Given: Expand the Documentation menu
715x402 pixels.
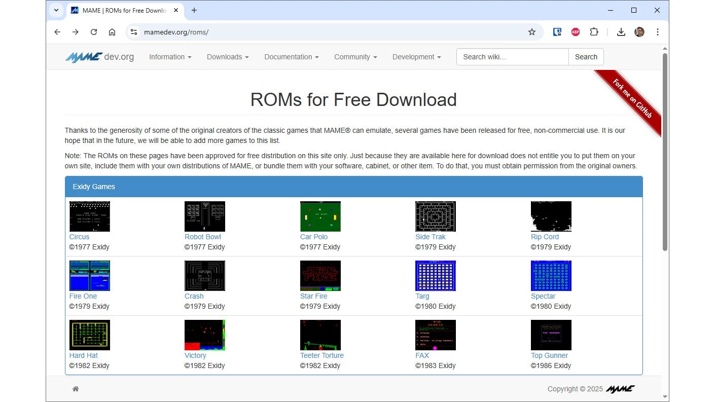Looking at the screenshot, I should point(292,57).
